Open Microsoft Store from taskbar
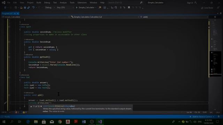The height and width of the screenshot is (125, 223). 44,122
